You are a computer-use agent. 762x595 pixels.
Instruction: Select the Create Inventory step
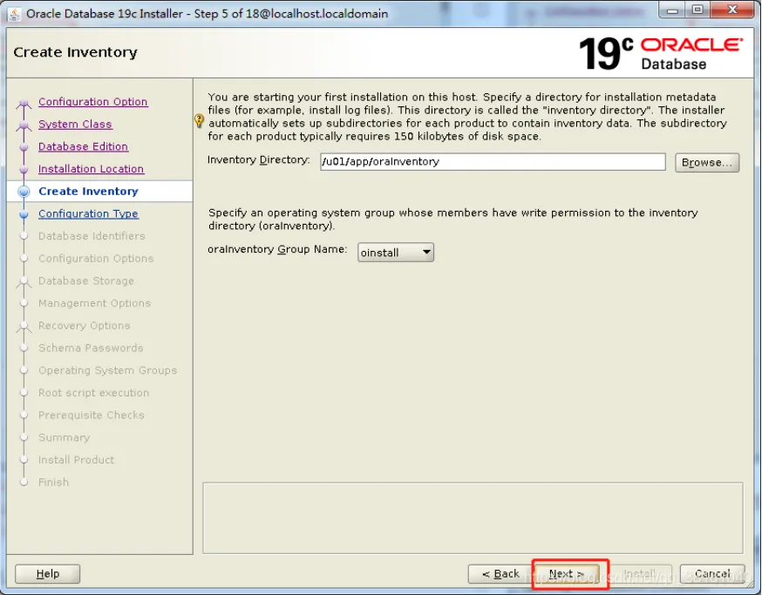tap(88, 191)
